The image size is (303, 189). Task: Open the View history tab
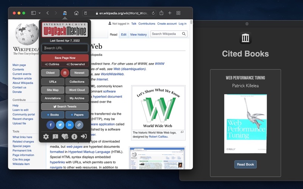138,34
